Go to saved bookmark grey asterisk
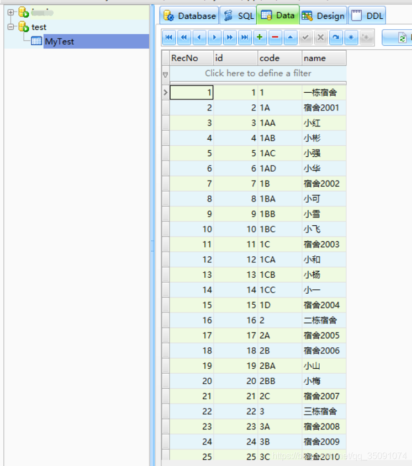This screenshot has width=412, height=466. [x=366, y=38]
